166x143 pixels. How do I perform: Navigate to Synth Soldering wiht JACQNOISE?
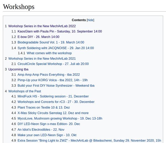pyautogui.click(x=56, y=48)
